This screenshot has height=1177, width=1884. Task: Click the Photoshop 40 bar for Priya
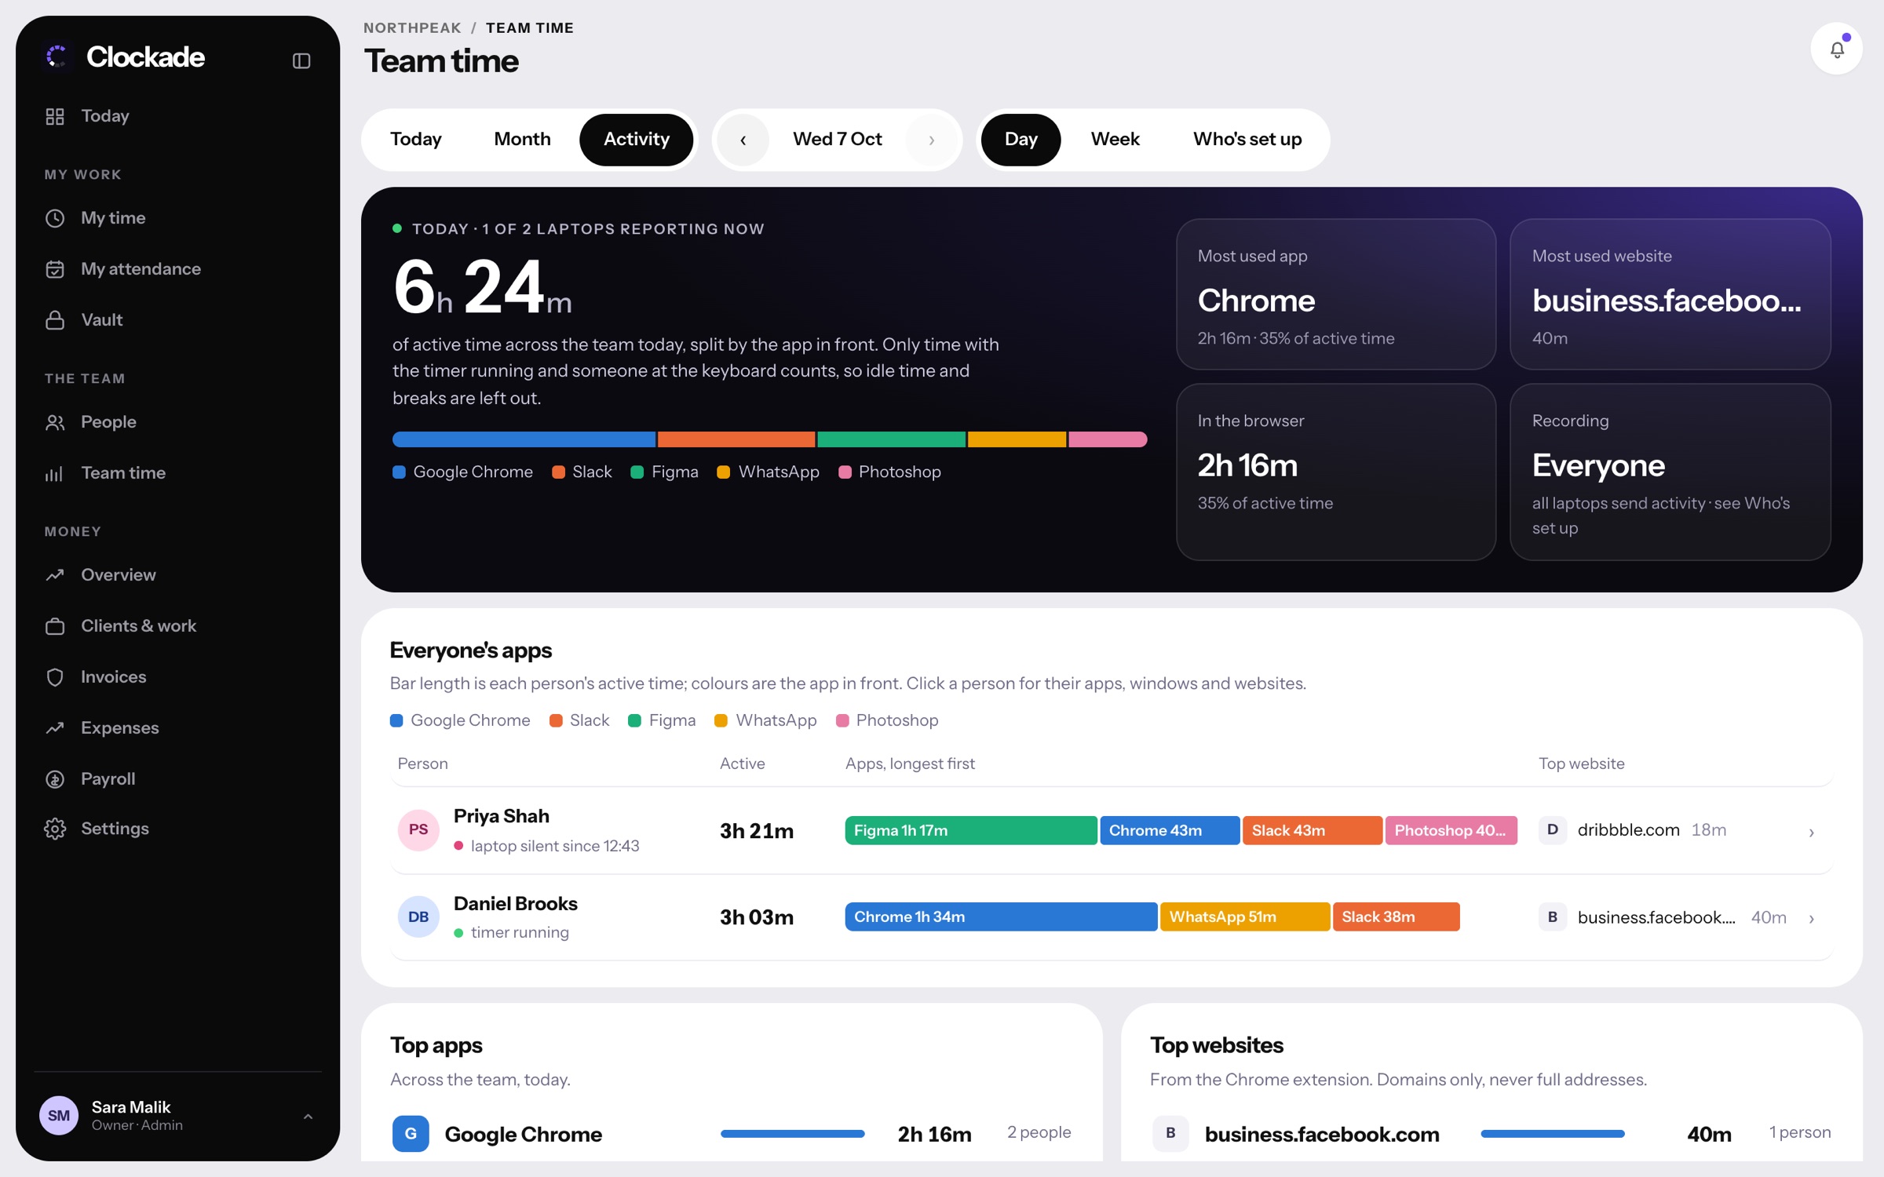[x=1451, y=830]
